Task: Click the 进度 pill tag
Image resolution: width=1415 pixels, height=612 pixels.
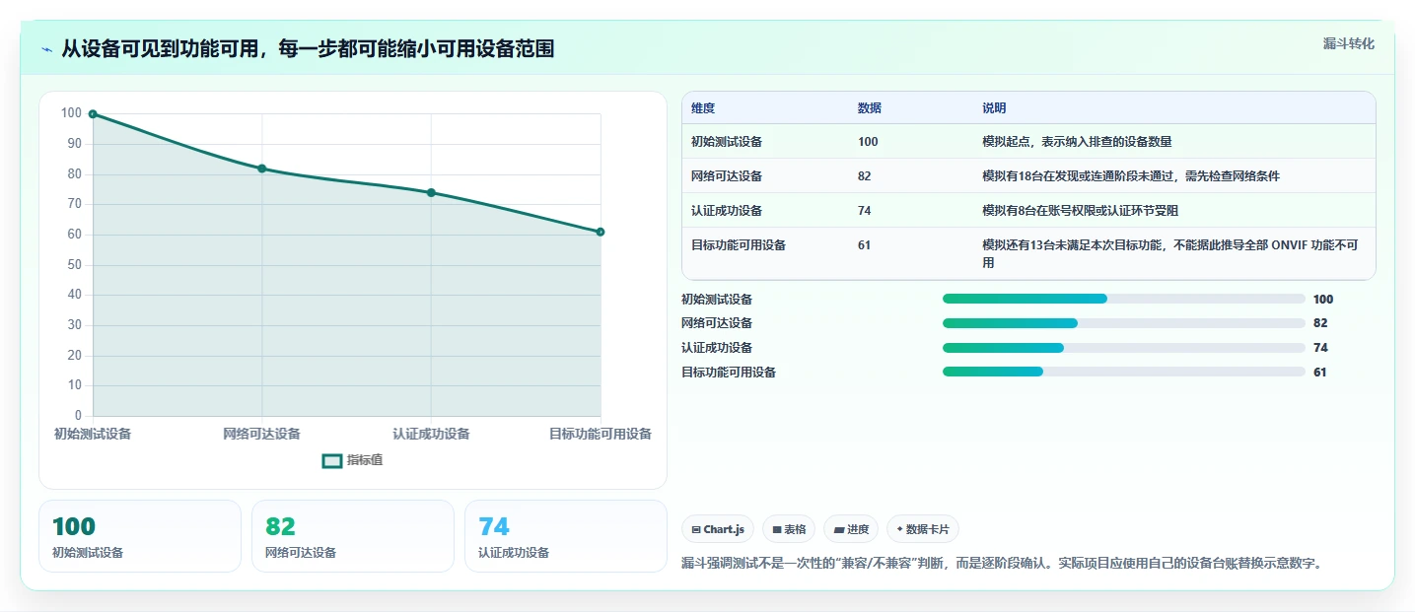Action: coord(851,529)
